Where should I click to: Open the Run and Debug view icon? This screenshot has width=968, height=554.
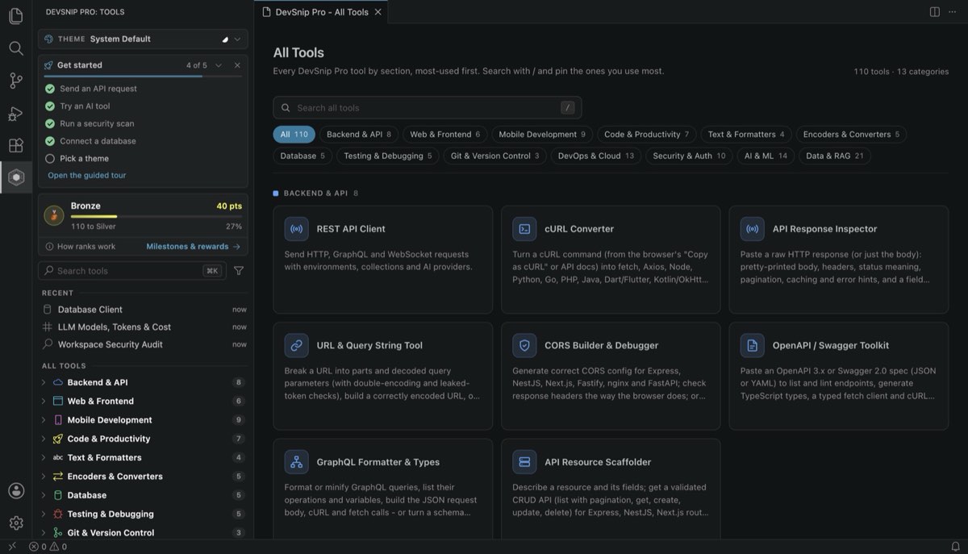[x=16, y=114]
